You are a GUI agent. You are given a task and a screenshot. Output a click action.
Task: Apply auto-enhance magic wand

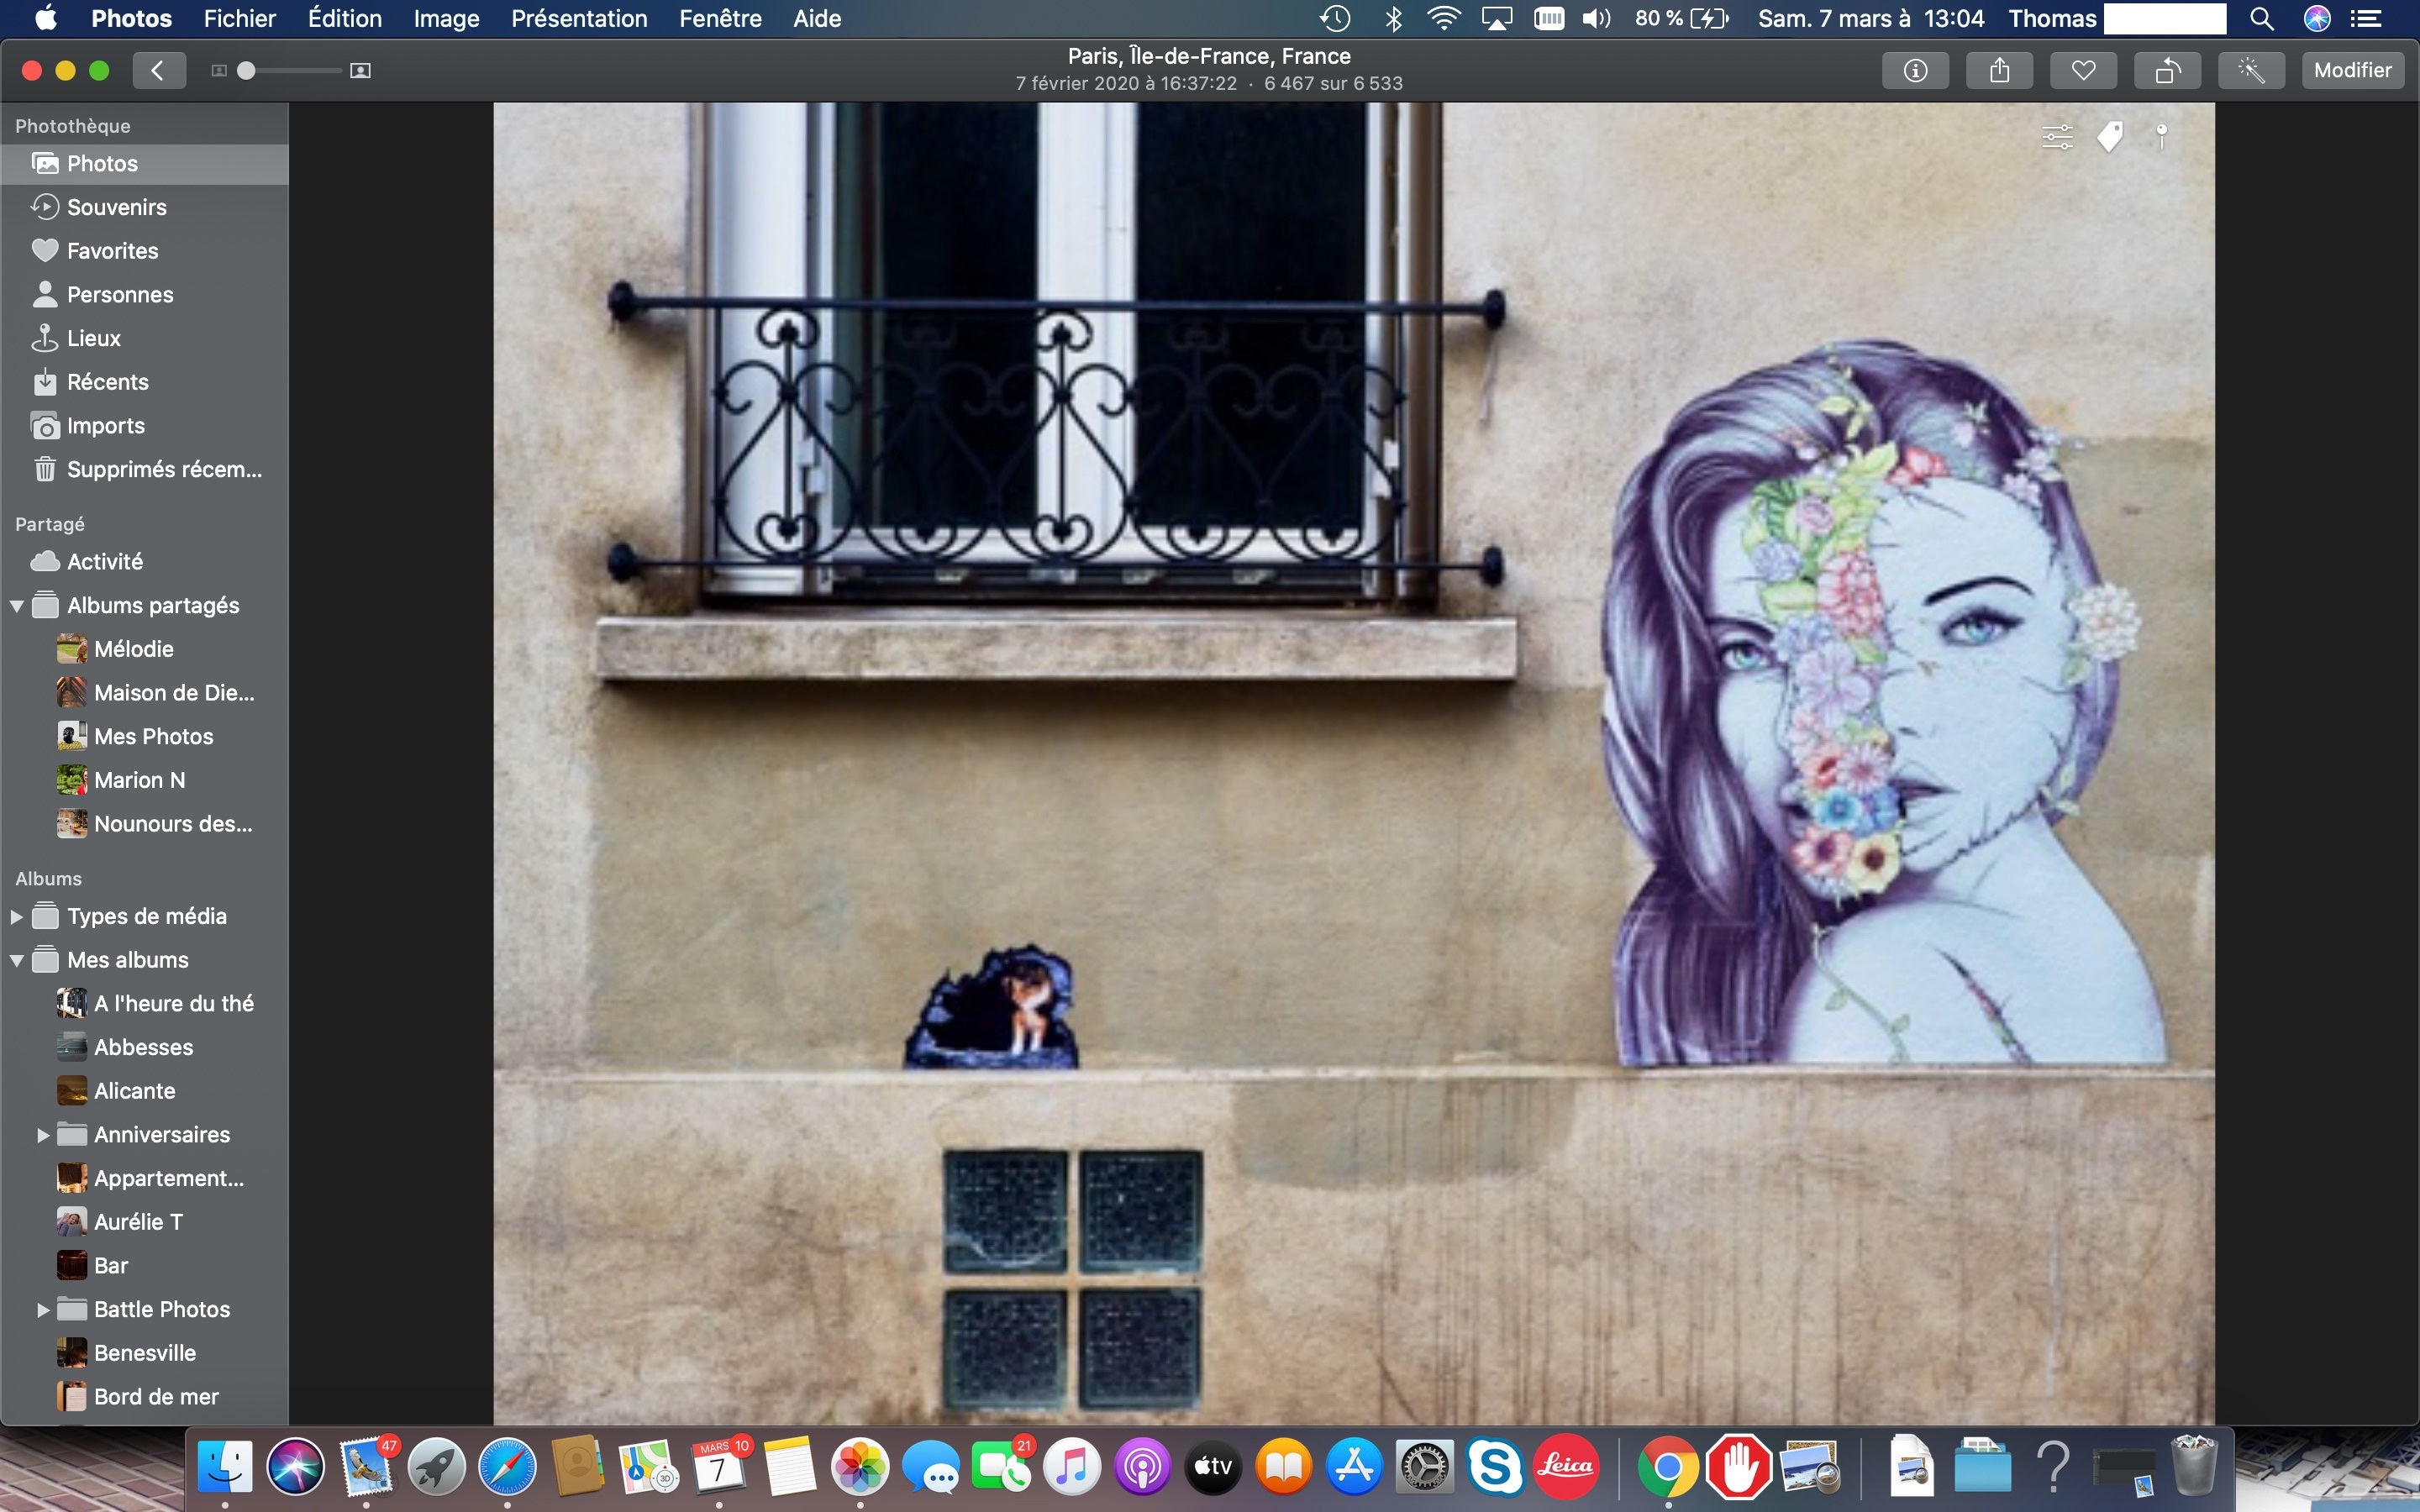(x=2251, y=70)
